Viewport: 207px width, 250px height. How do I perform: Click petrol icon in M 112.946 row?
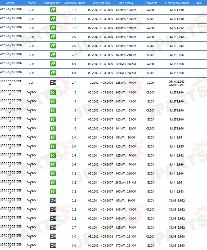[53, 173]
